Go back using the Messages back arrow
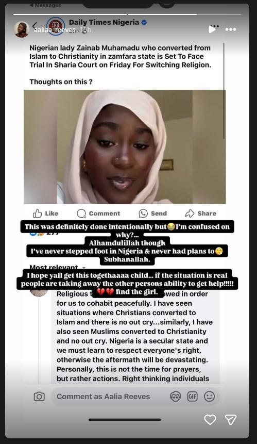 click(x=45, y=5)
